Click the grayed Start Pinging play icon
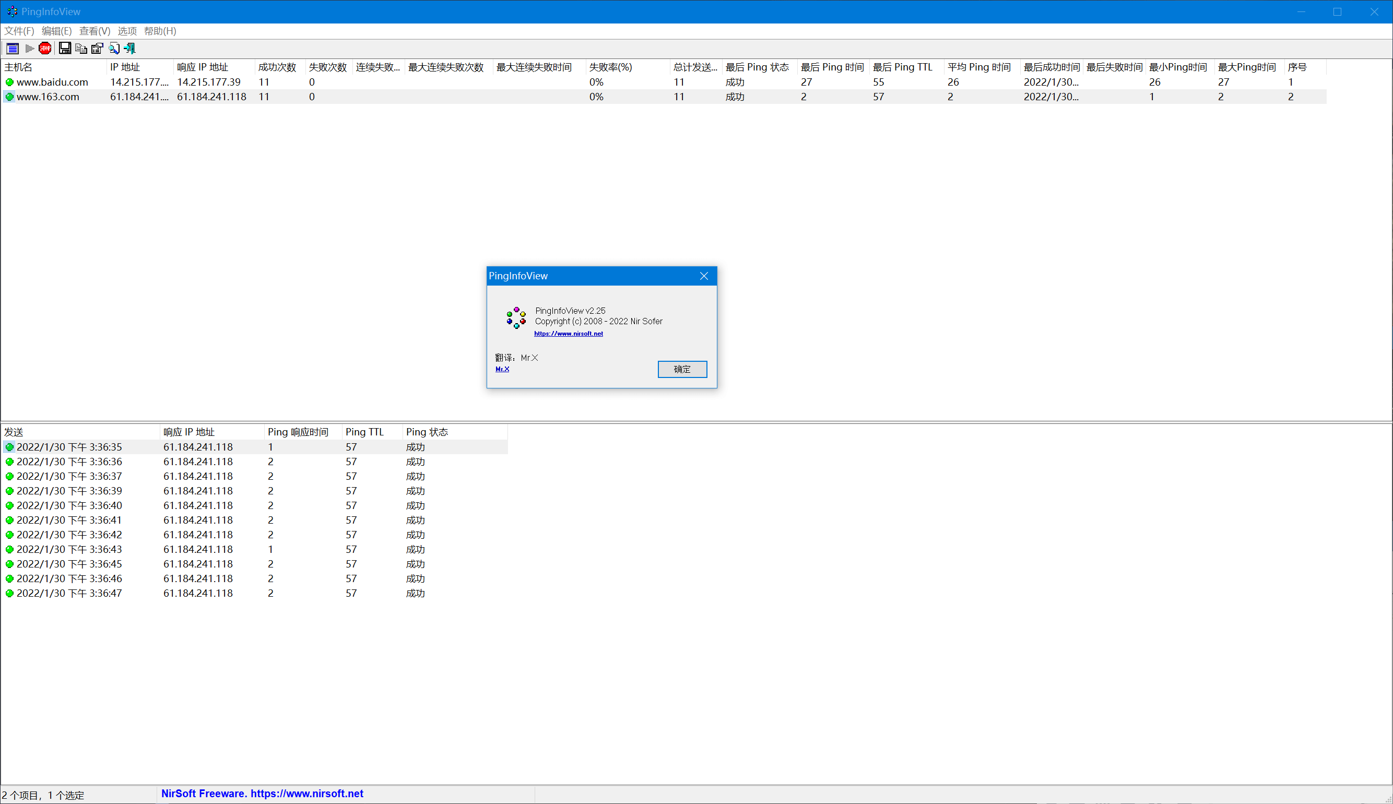Viewport: 1393px width, 804px height. 30,49
